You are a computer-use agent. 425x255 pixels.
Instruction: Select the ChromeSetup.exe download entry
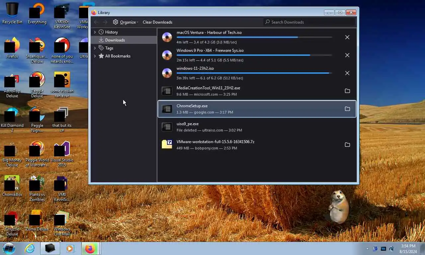257,109
